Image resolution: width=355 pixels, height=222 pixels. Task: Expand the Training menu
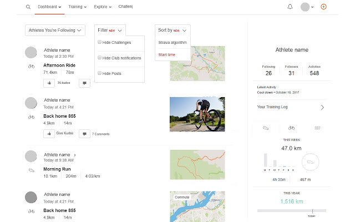coord(78,7)
